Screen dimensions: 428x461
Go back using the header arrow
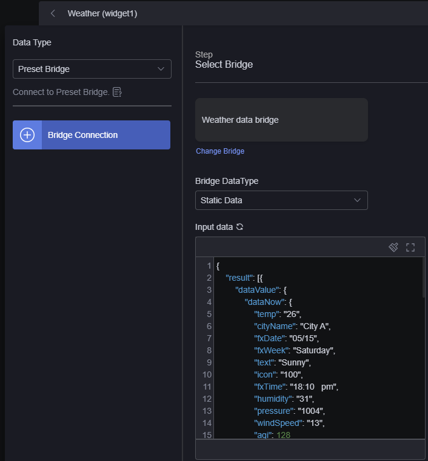pos(53,13)
